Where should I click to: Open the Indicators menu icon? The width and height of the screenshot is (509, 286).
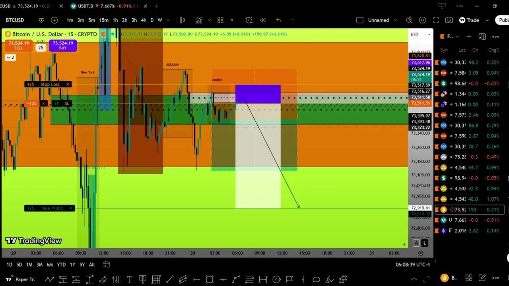click(x=199, y=20)
